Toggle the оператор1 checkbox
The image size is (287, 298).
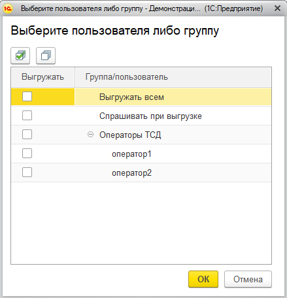(x=27, y=154)
